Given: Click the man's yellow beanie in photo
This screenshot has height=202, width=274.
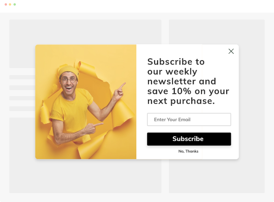Looking at the screenshot, I should click(x=68, y=70).
